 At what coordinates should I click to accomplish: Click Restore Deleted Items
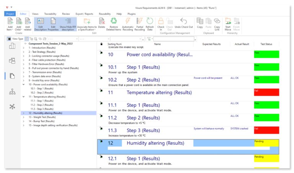(114, 24)
